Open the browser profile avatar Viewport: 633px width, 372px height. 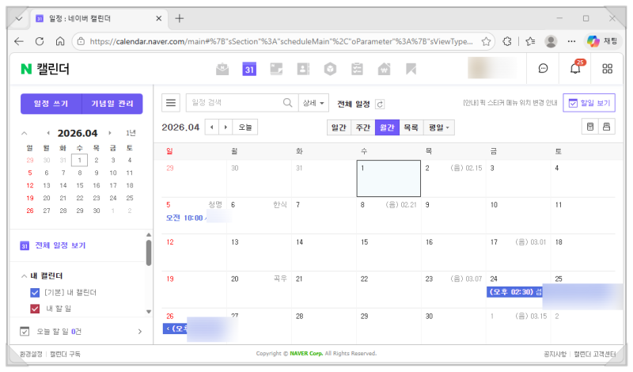point(551,41)
